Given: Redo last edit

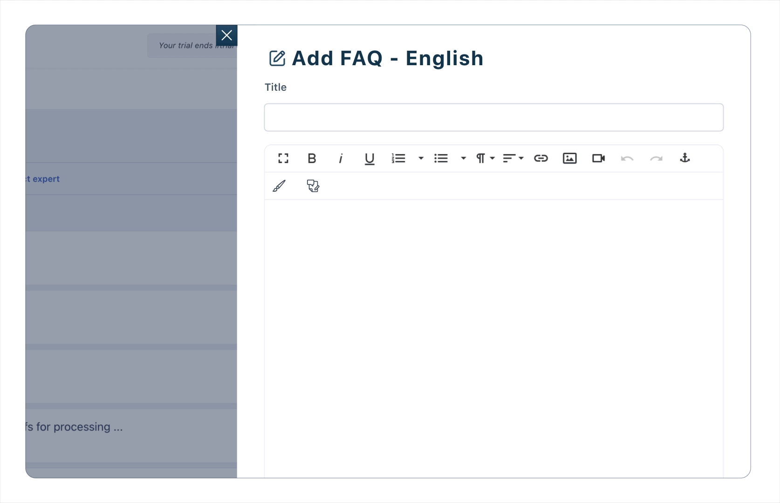Looking at the screenshot, I should tap(656, 158).
